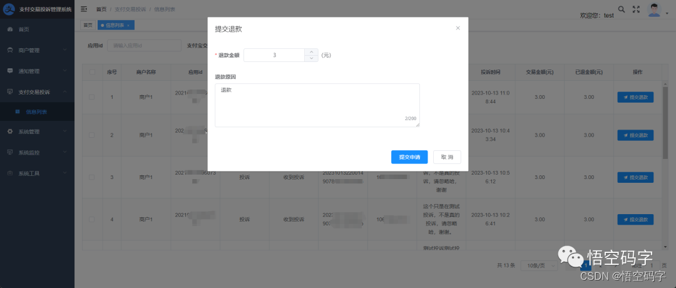
Task: Click 支付交易投诉 in the breadcrumb
Action: [x=130, y=9]
